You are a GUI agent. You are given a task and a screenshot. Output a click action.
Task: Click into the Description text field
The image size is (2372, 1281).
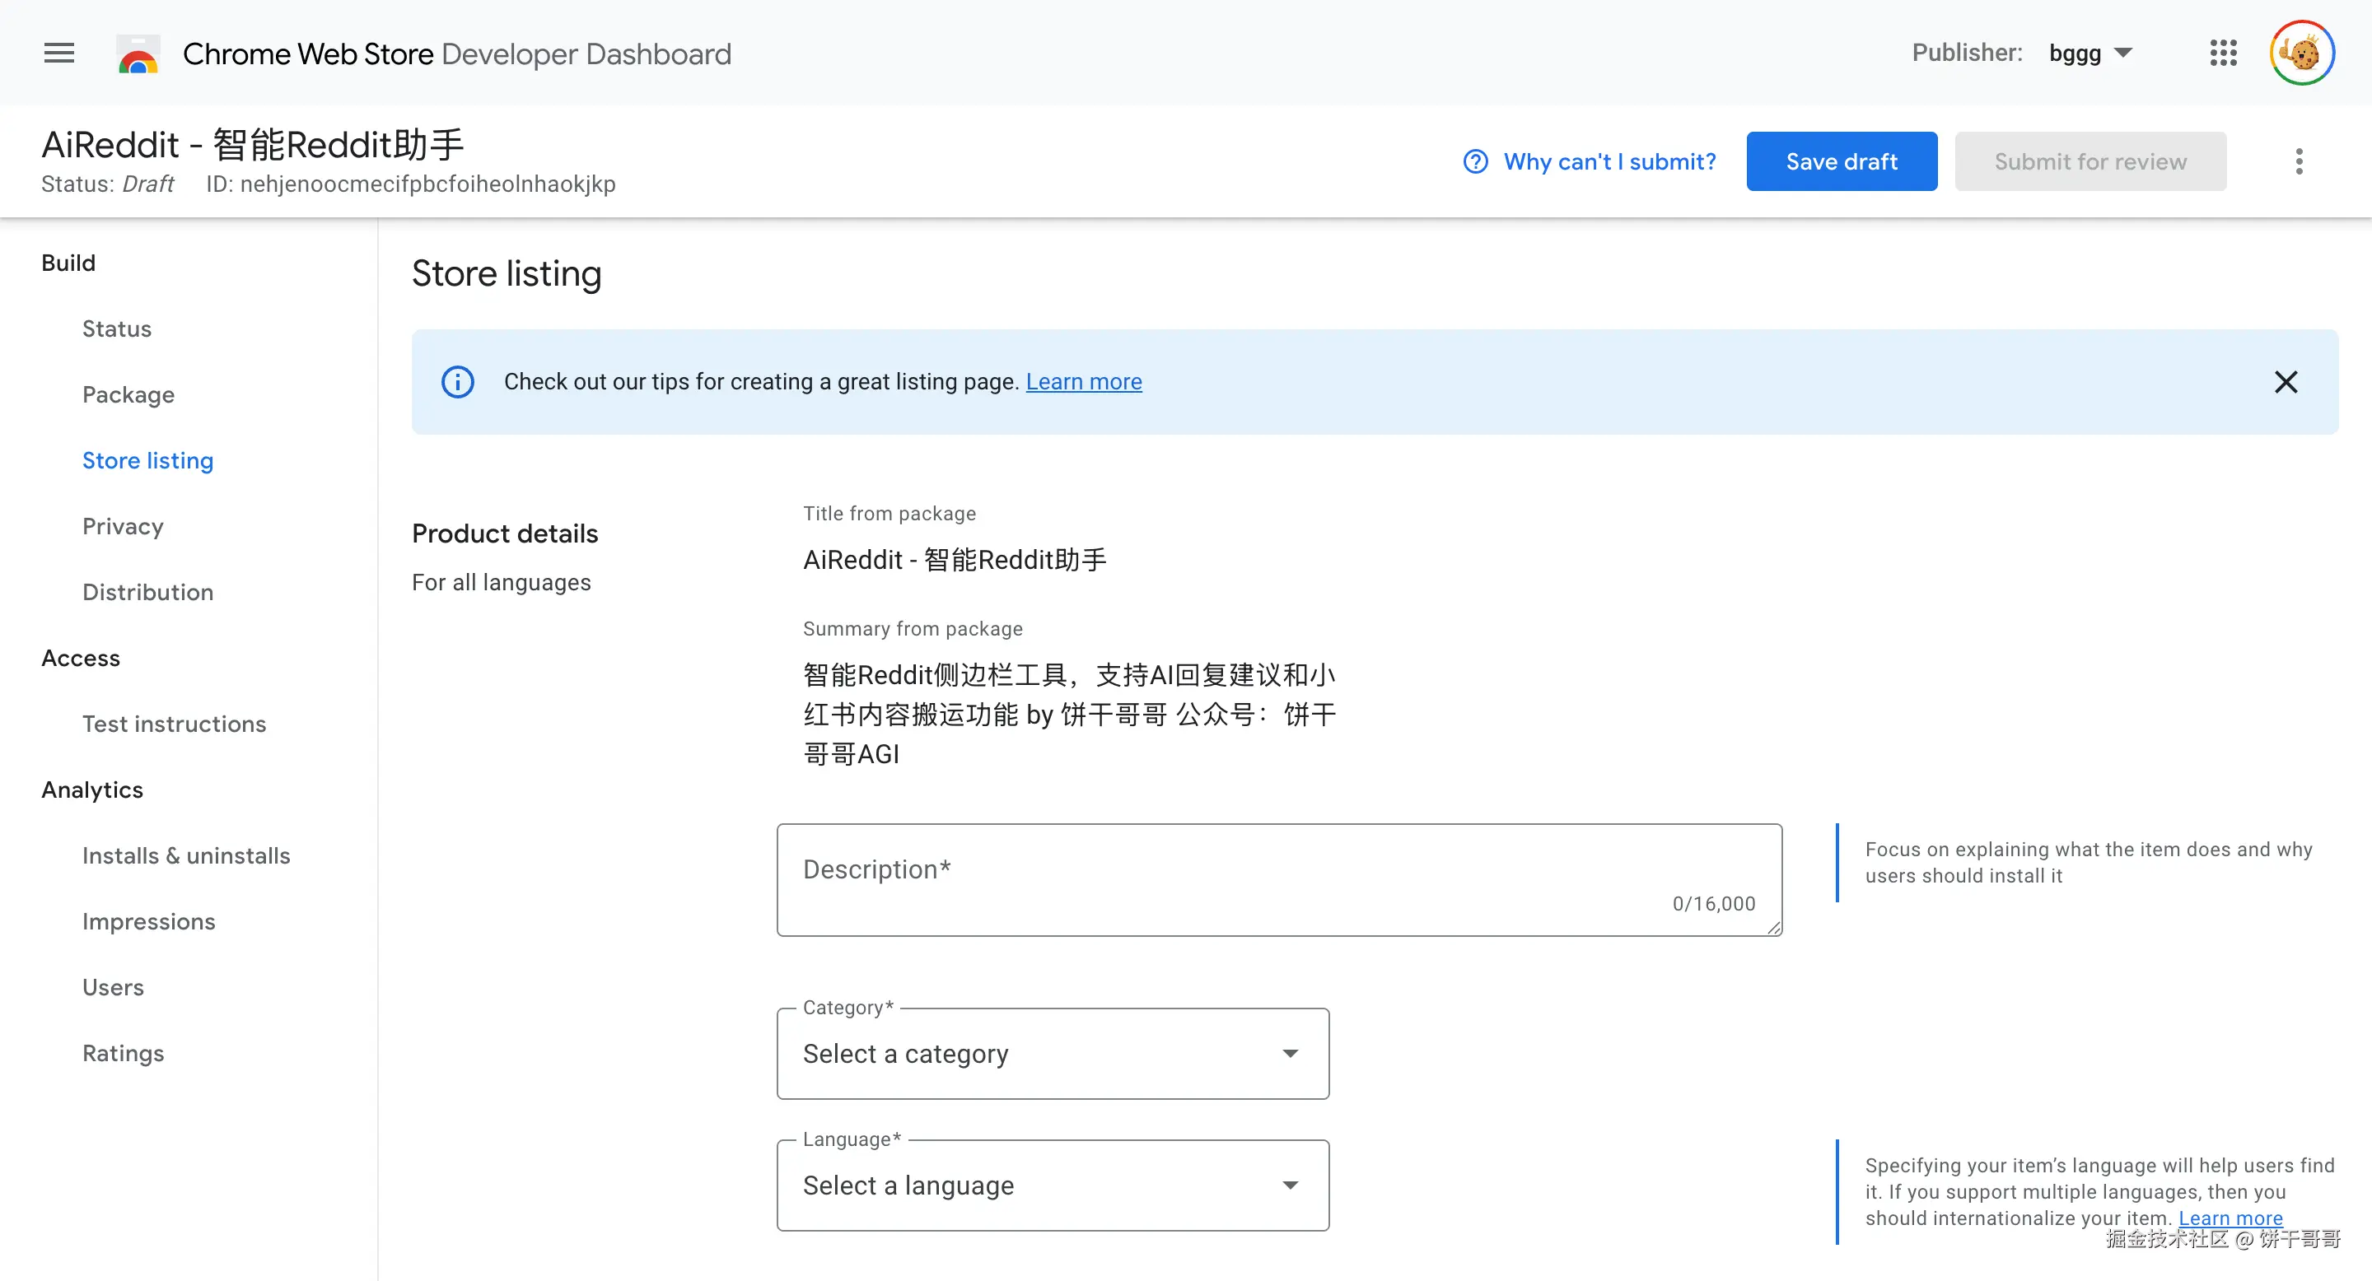[x=1278, y=879]
